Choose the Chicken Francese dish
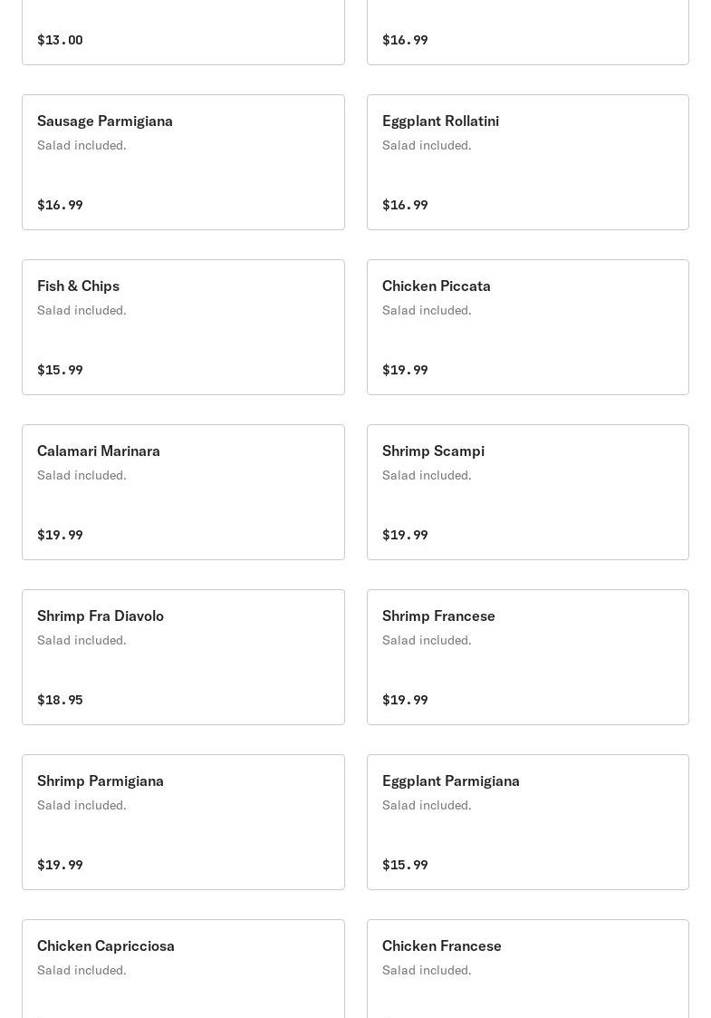711x1018 pixels. tap(441, 946)
